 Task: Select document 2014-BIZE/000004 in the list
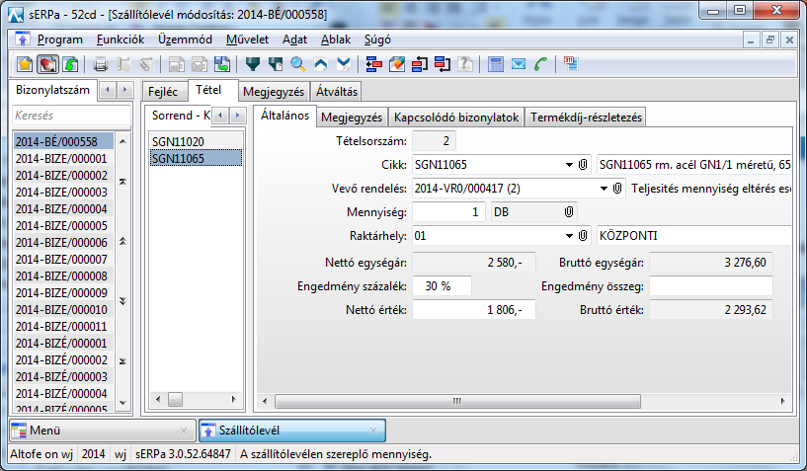coord(61,208)
